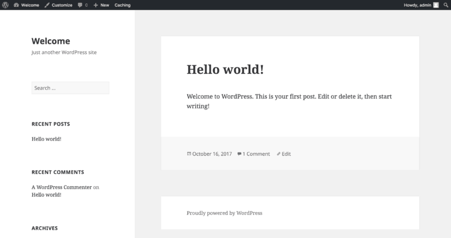The image size is (451, 238).
Task: Click the speech bubble icon before 1 Comment
Action: click(x=239, y=154)
